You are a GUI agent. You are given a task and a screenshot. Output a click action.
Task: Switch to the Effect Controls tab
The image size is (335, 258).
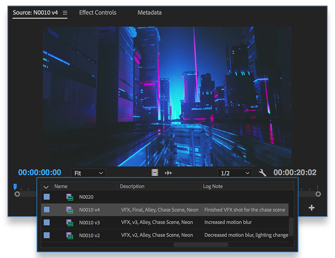point(98,12)
